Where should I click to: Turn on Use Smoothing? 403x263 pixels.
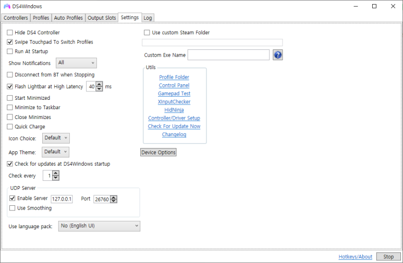(x=12, y=208)
